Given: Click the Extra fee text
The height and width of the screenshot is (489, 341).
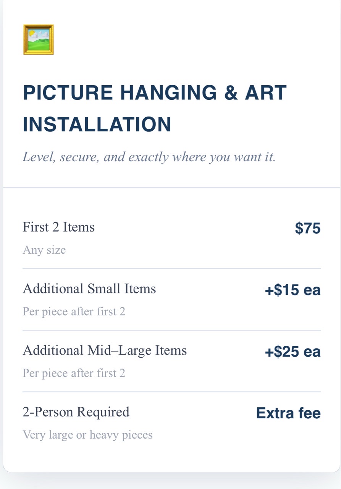Looking at the screenshot, I should [x=289, y=413].
